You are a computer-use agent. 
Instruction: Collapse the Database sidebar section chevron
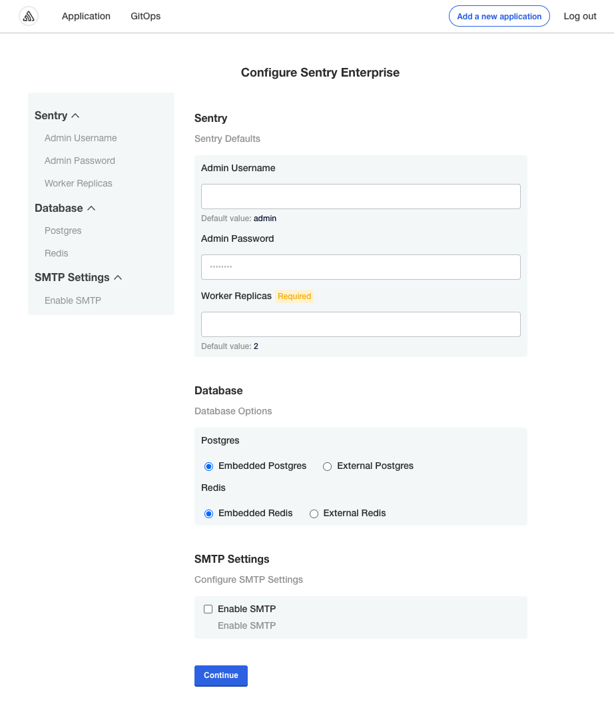91,208
